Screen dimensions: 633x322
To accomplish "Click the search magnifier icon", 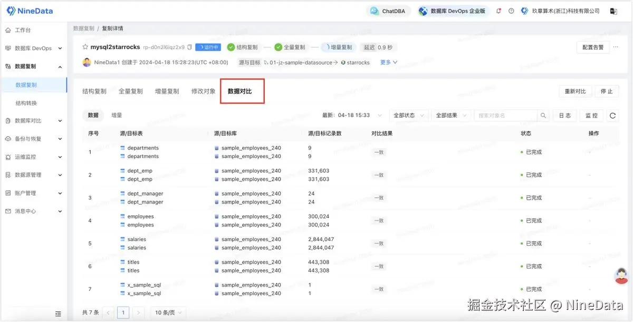I will [x=543, y=115].
